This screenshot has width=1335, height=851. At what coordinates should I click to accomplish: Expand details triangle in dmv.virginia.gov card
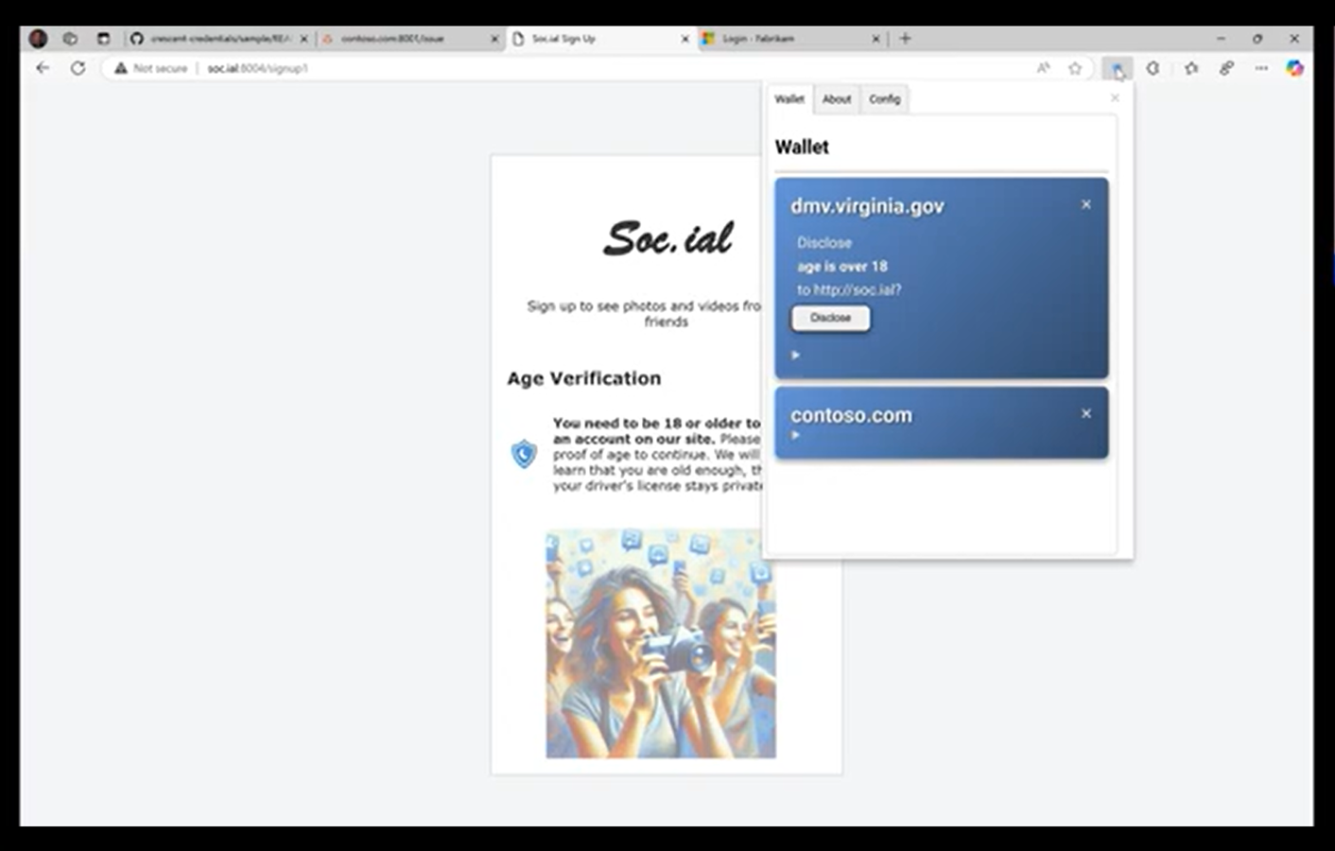tap(796, 355)
